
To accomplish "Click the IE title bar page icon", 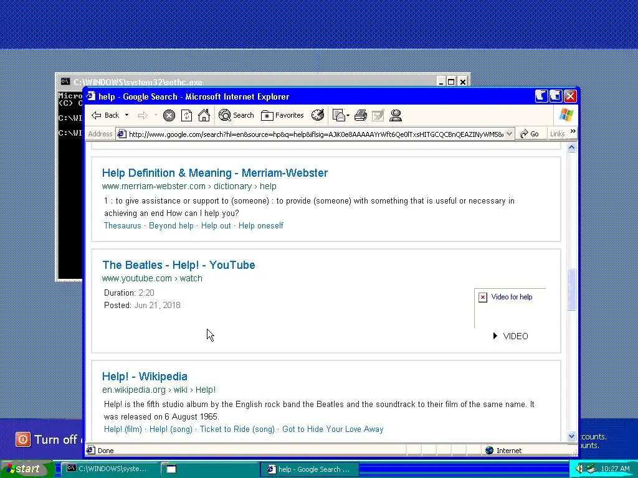I will (x=91, y=96).
